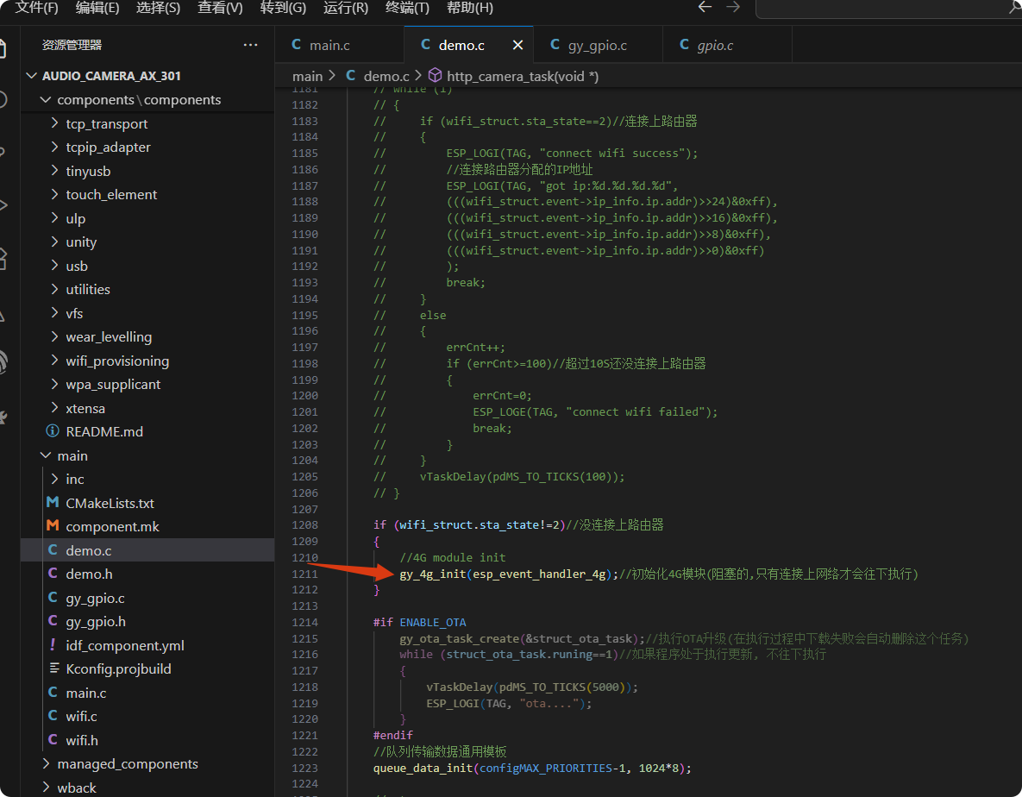Close the demo.c editor tab

[x=517, y=45]
